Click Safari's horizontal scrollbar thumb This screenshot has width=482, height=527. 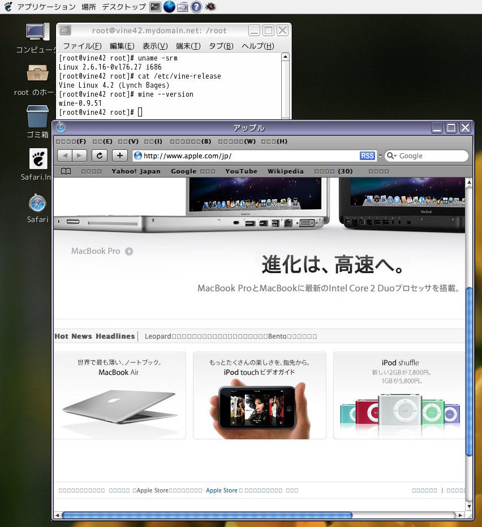(x=207, y=515)
